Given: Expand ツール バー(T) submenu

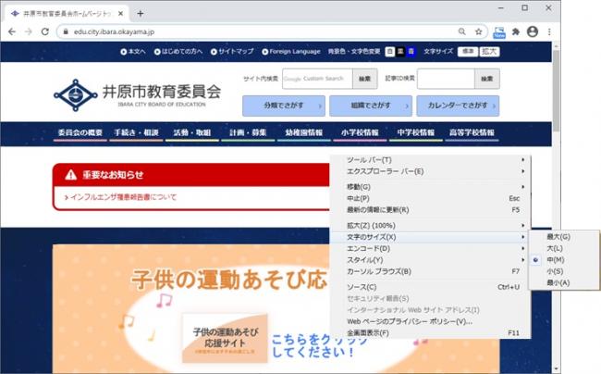Looking at the screenshot, I should point(431,160).
